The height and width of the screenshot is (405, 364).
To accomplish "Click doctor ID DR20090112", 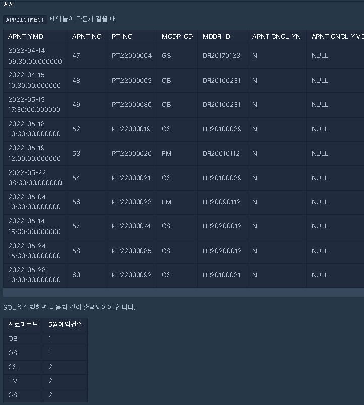I will (x=222, y=202).
